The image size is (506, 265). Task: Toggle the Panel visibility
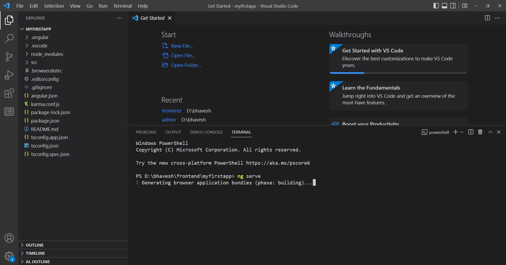[x=445, y=6]
